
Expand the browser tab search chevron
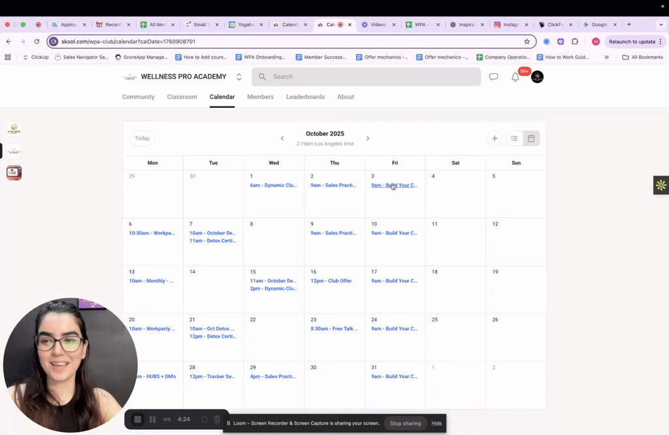pos(661,24)
